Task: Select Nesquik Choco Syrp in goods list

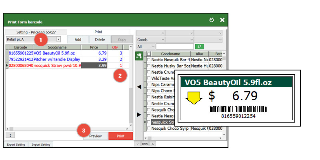Action: (x=170, y=128)
